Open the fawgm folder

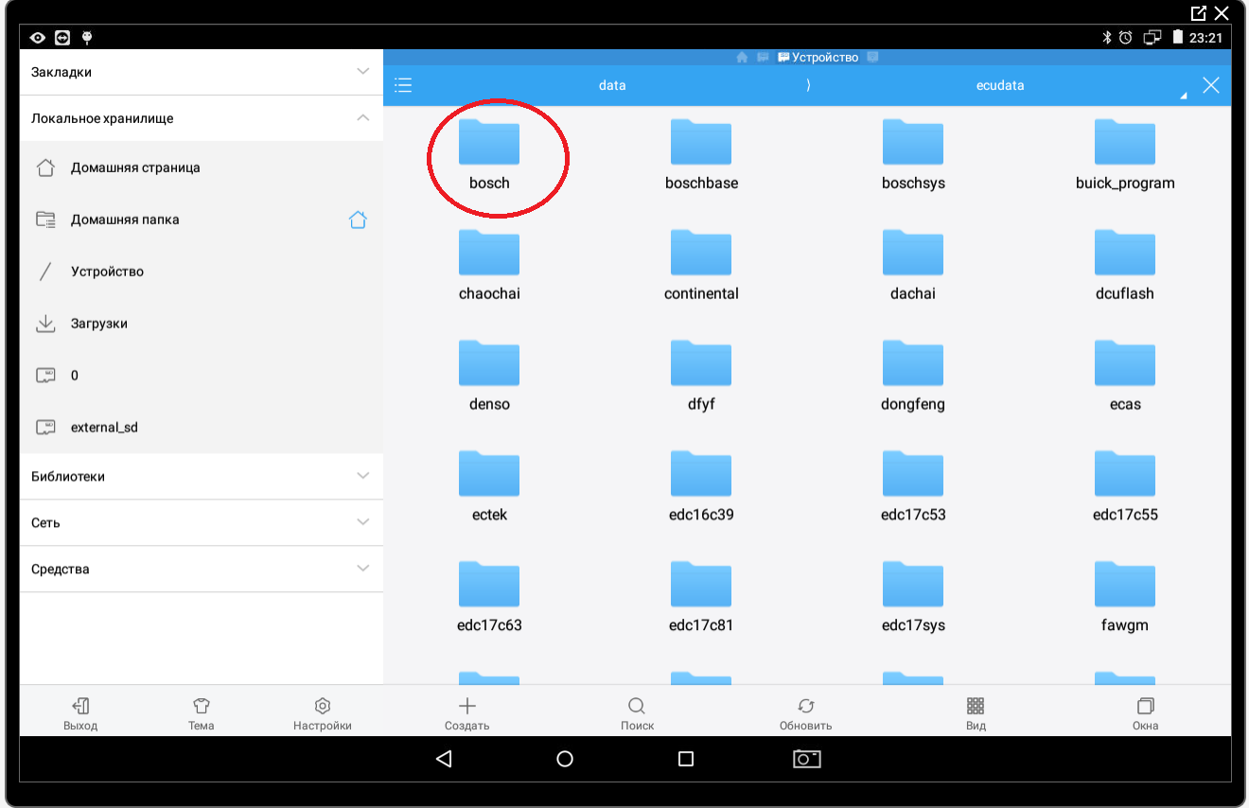[1125, 599]
